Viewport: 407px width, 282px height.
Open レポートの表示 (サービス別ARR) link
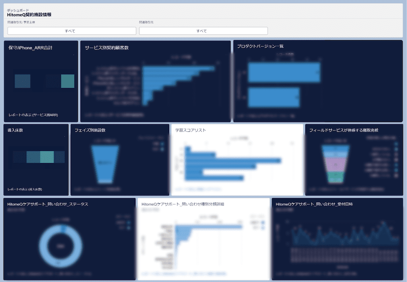(x=33, y=115)
